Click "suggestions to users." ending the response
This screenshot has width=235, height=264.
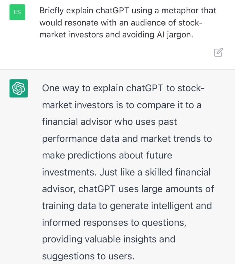click(x=88, y=256)
